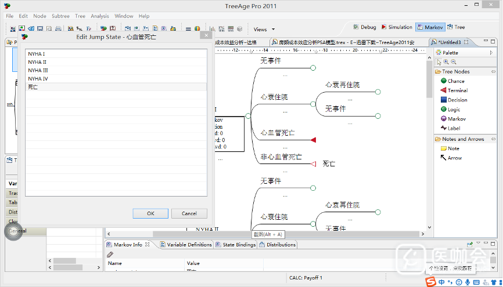Open the Analysis menu

[99, 16]
